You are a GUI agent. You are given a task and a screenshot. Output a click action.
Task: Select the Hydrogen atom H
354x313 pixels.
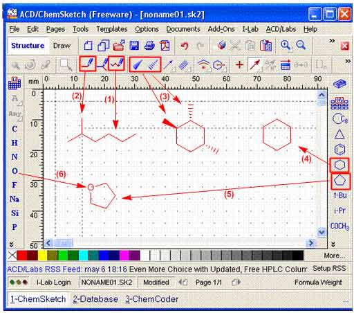coord(15,143)
